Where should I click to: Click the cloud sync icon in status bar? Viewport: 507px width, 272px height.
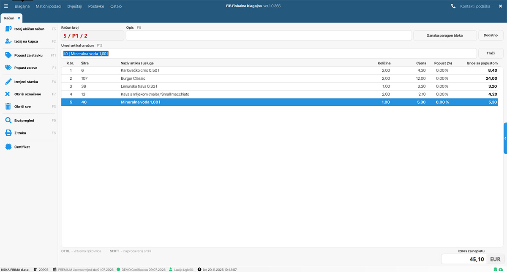(x=501, y=269)
